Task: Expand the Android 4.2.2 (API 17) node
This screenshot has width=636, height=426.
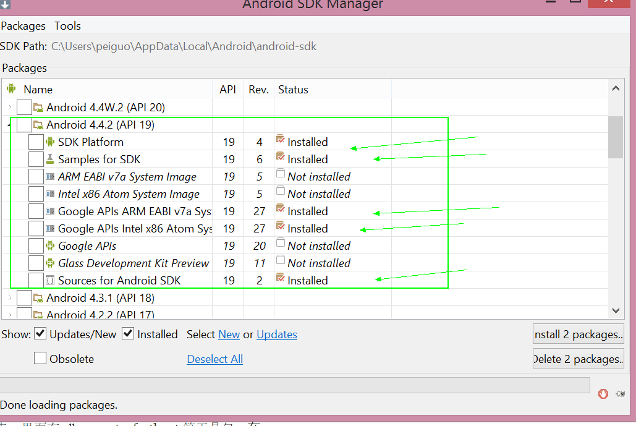Action: pyautogui.click(x=10, y=315)
